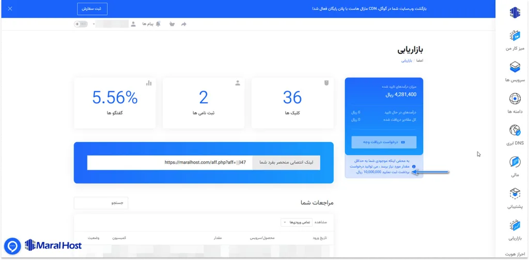Open میز کار من dashboard icon
The width and height of the screenshot is (529, 260).
click(515, 36)
